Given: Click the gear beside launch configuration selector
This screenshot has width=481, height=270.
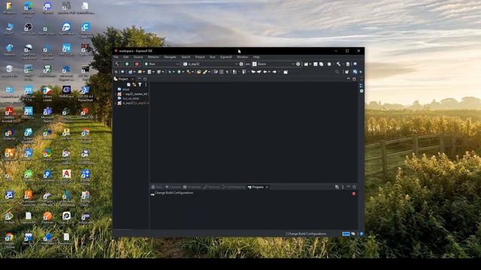Looking at the screenshot, I should coord(241,64).
